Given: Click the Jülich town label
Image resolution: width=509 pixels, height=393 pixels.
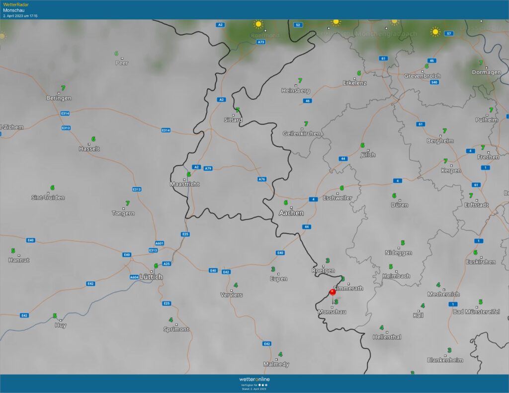Looking at the screenshot, I should click(368, 155).
